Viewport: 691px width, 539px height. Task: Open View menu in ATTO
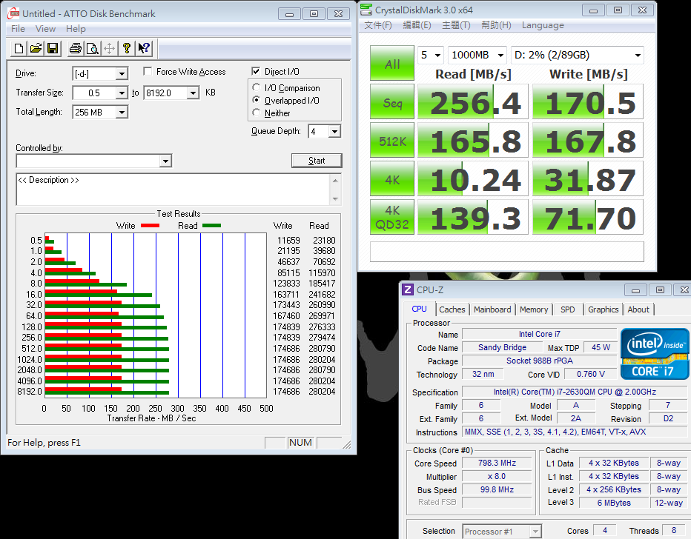pyautogui.click(x=45, y=29)
